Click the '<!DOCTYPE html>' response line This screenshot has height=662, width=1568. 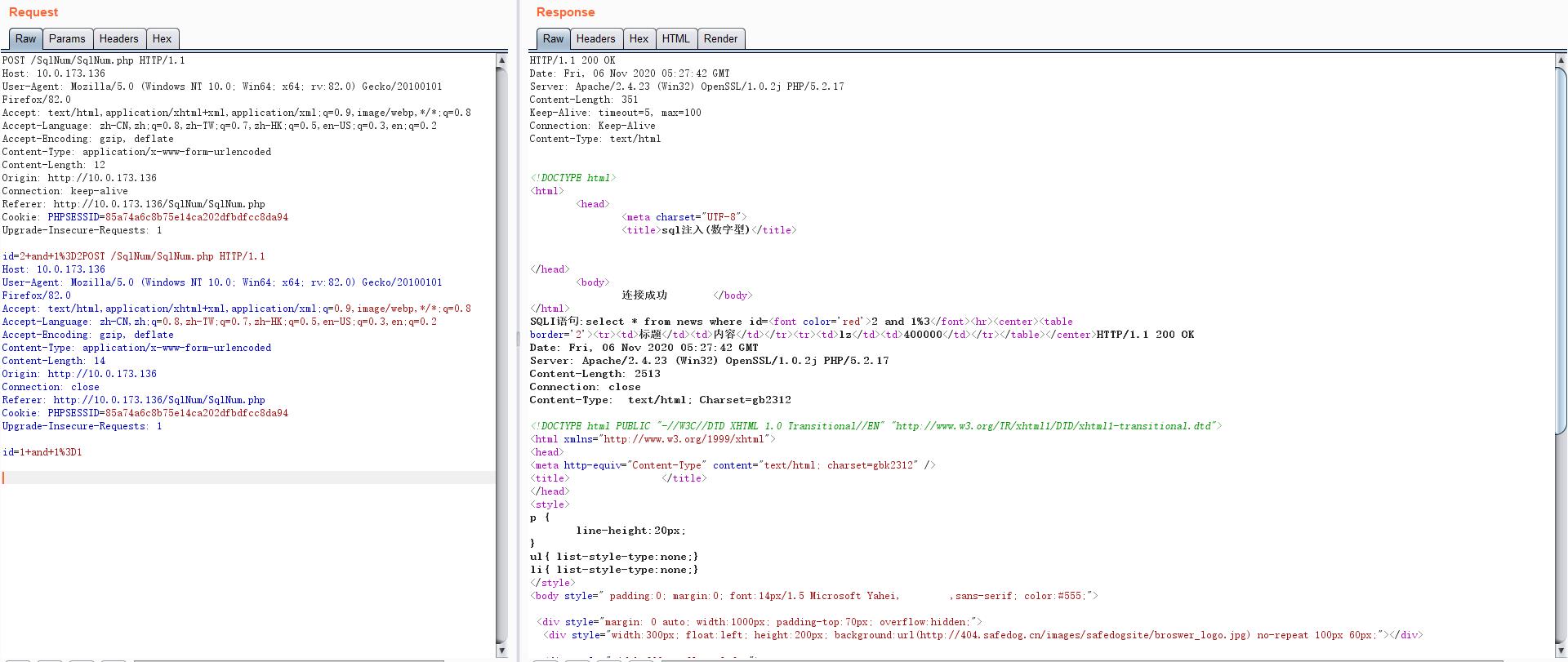coord(573,178)
